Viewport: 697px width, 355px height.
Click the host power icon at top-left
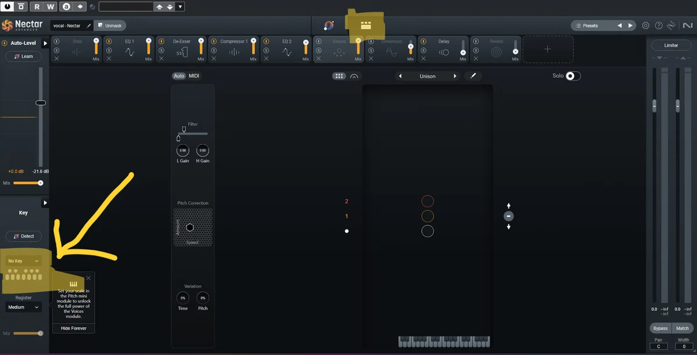(7, 6)
